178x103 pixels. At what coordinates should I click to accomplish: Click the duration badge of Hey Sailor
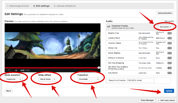[169, 73]
